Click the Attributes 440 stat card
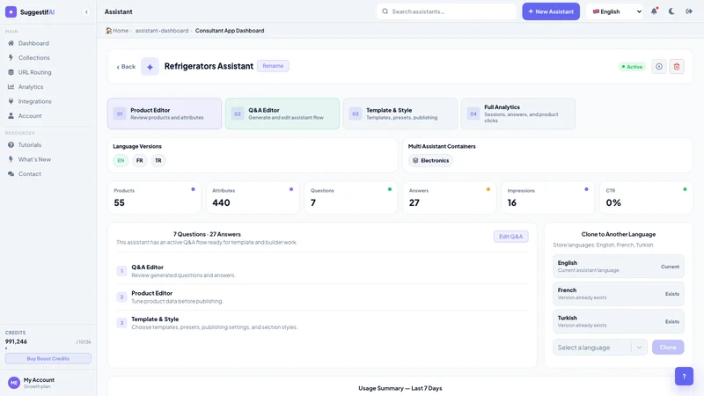The width and height of the screenshot is (704, 396). [x=253, y=197]
